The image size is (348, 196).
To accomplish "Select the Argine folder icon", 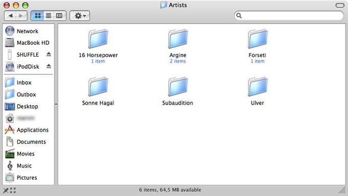I will [178, 39].
